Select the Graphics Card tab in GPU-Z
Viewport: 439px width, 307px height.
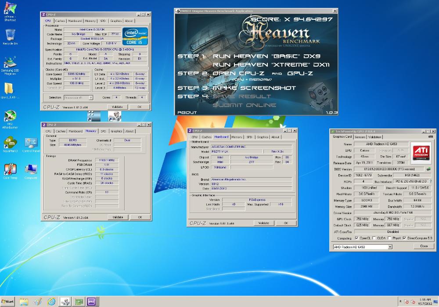342,137
